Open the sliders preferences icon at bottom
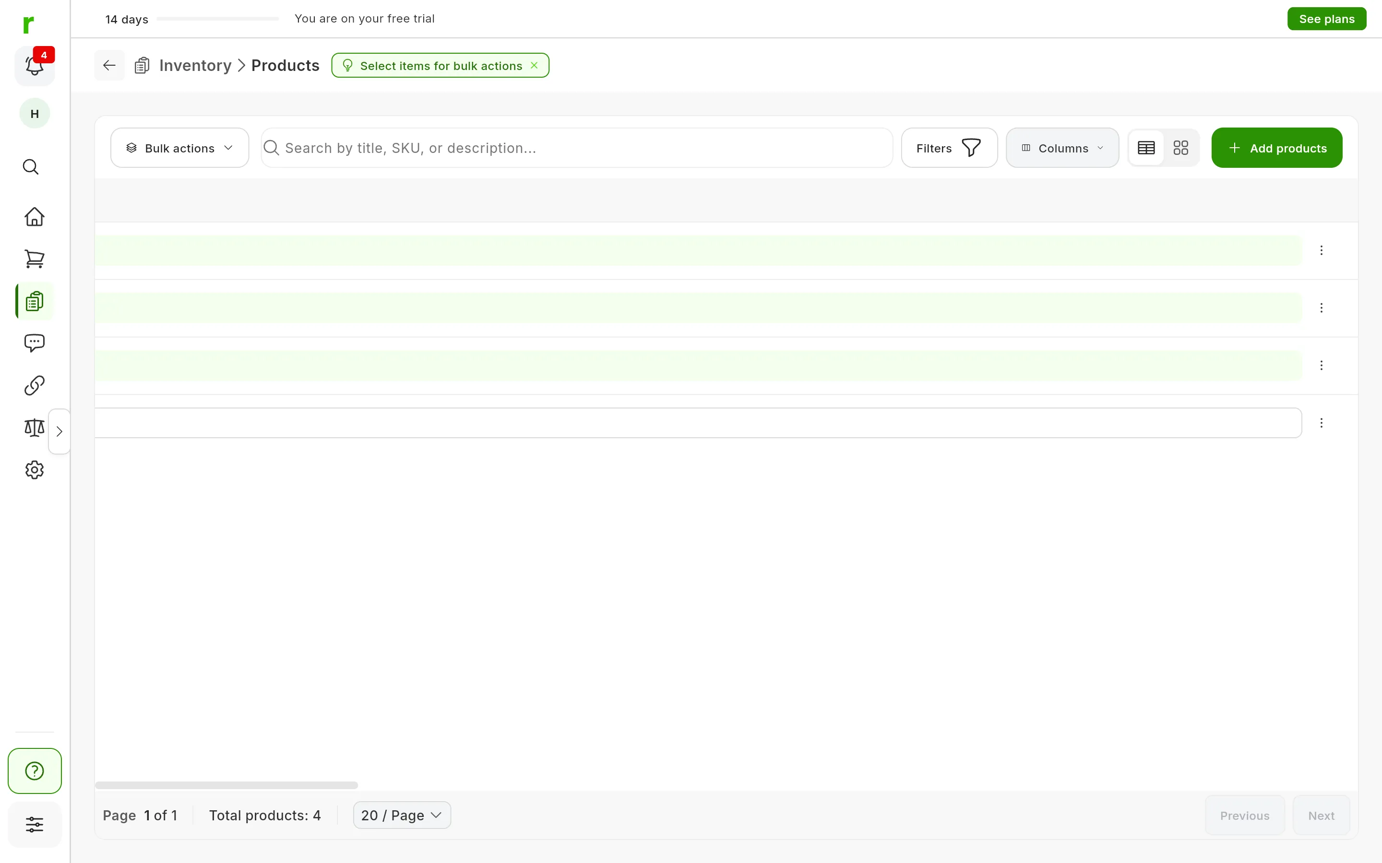The width and height of the screenshot is (1382, 863). 34,824
